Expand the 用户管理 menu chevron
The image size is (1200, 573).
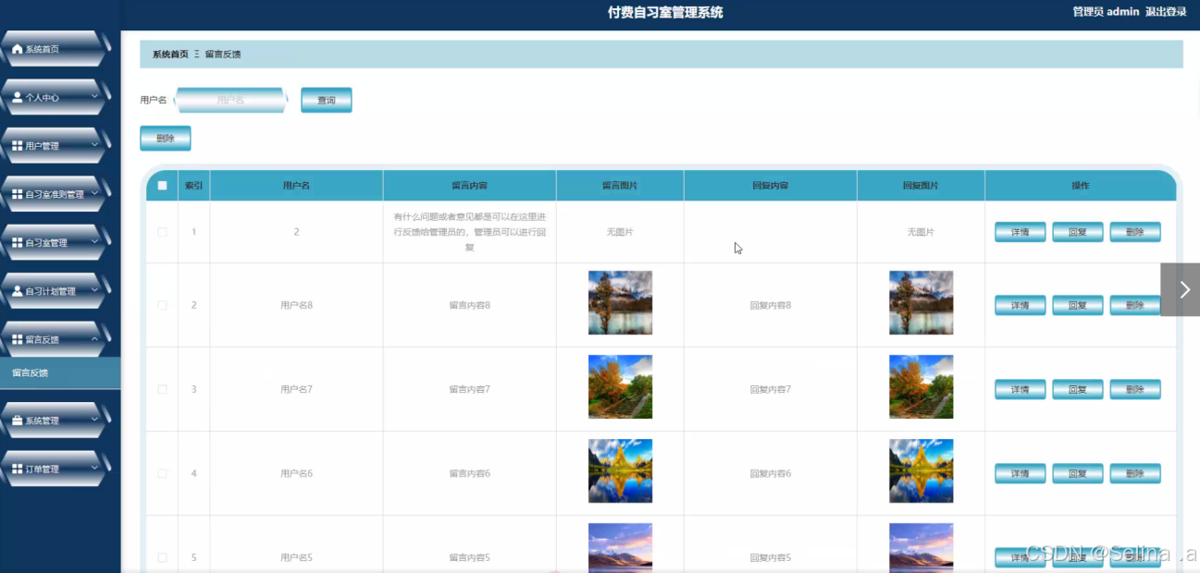coord(94,144)
